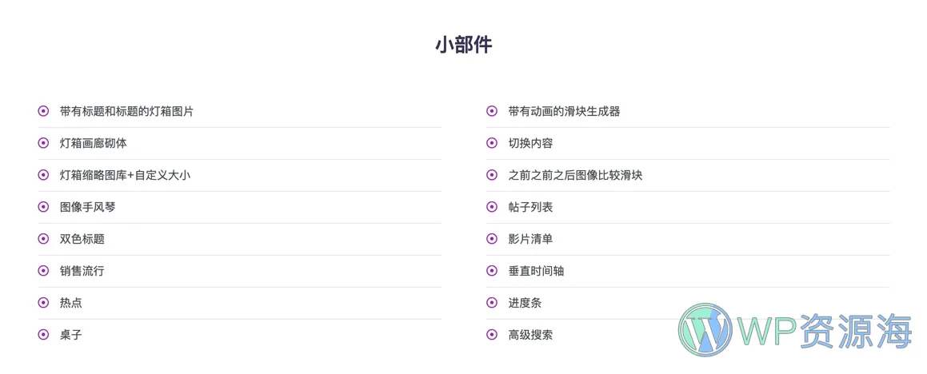This screenshot has height=374, width=927.
Task: Open the 销售流行 list entry
Action: click(82, 271)
